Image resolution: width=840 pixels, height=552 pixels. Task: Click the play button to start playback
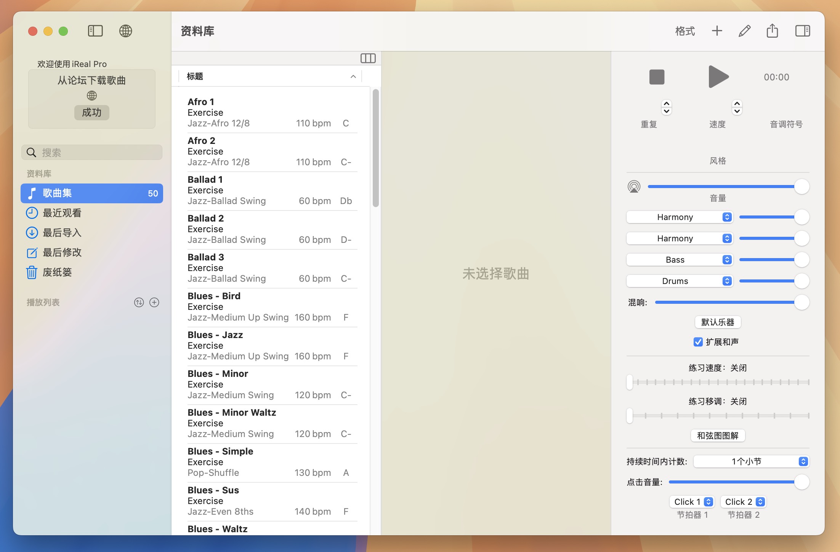click(718, 77)
